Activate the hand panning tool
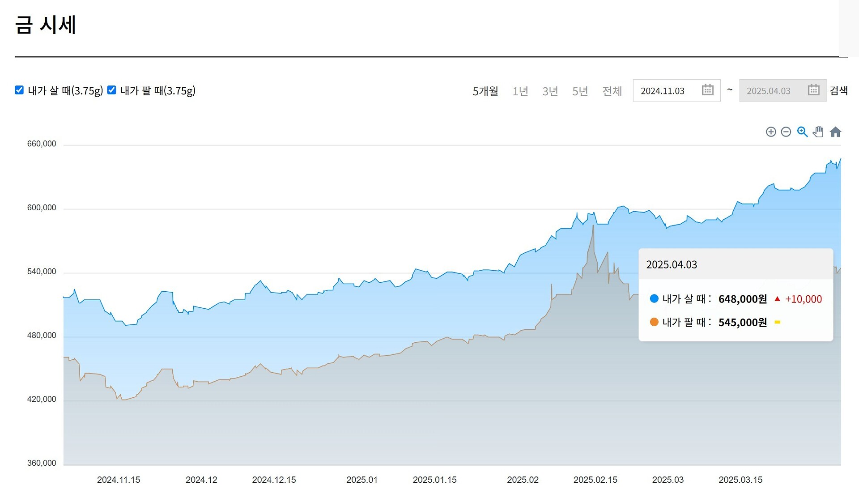Viewport: 859px width, 502px height. [818, 132]
